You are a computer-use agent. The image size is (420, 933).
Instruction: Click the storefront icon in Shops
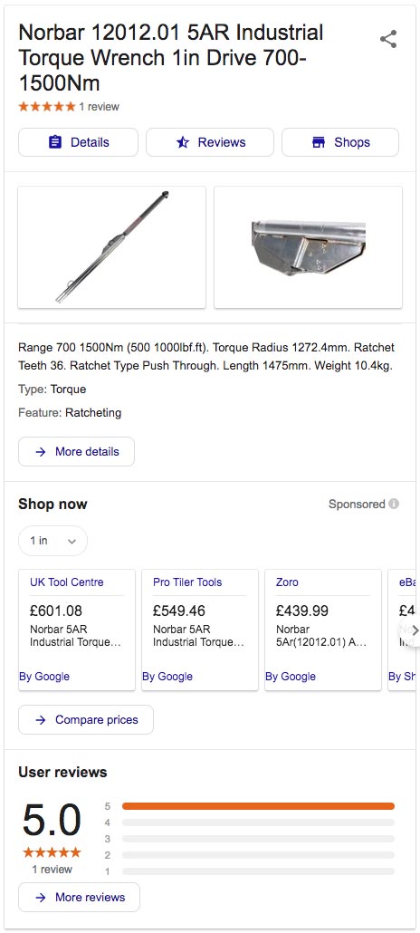(x=319, y=142)
